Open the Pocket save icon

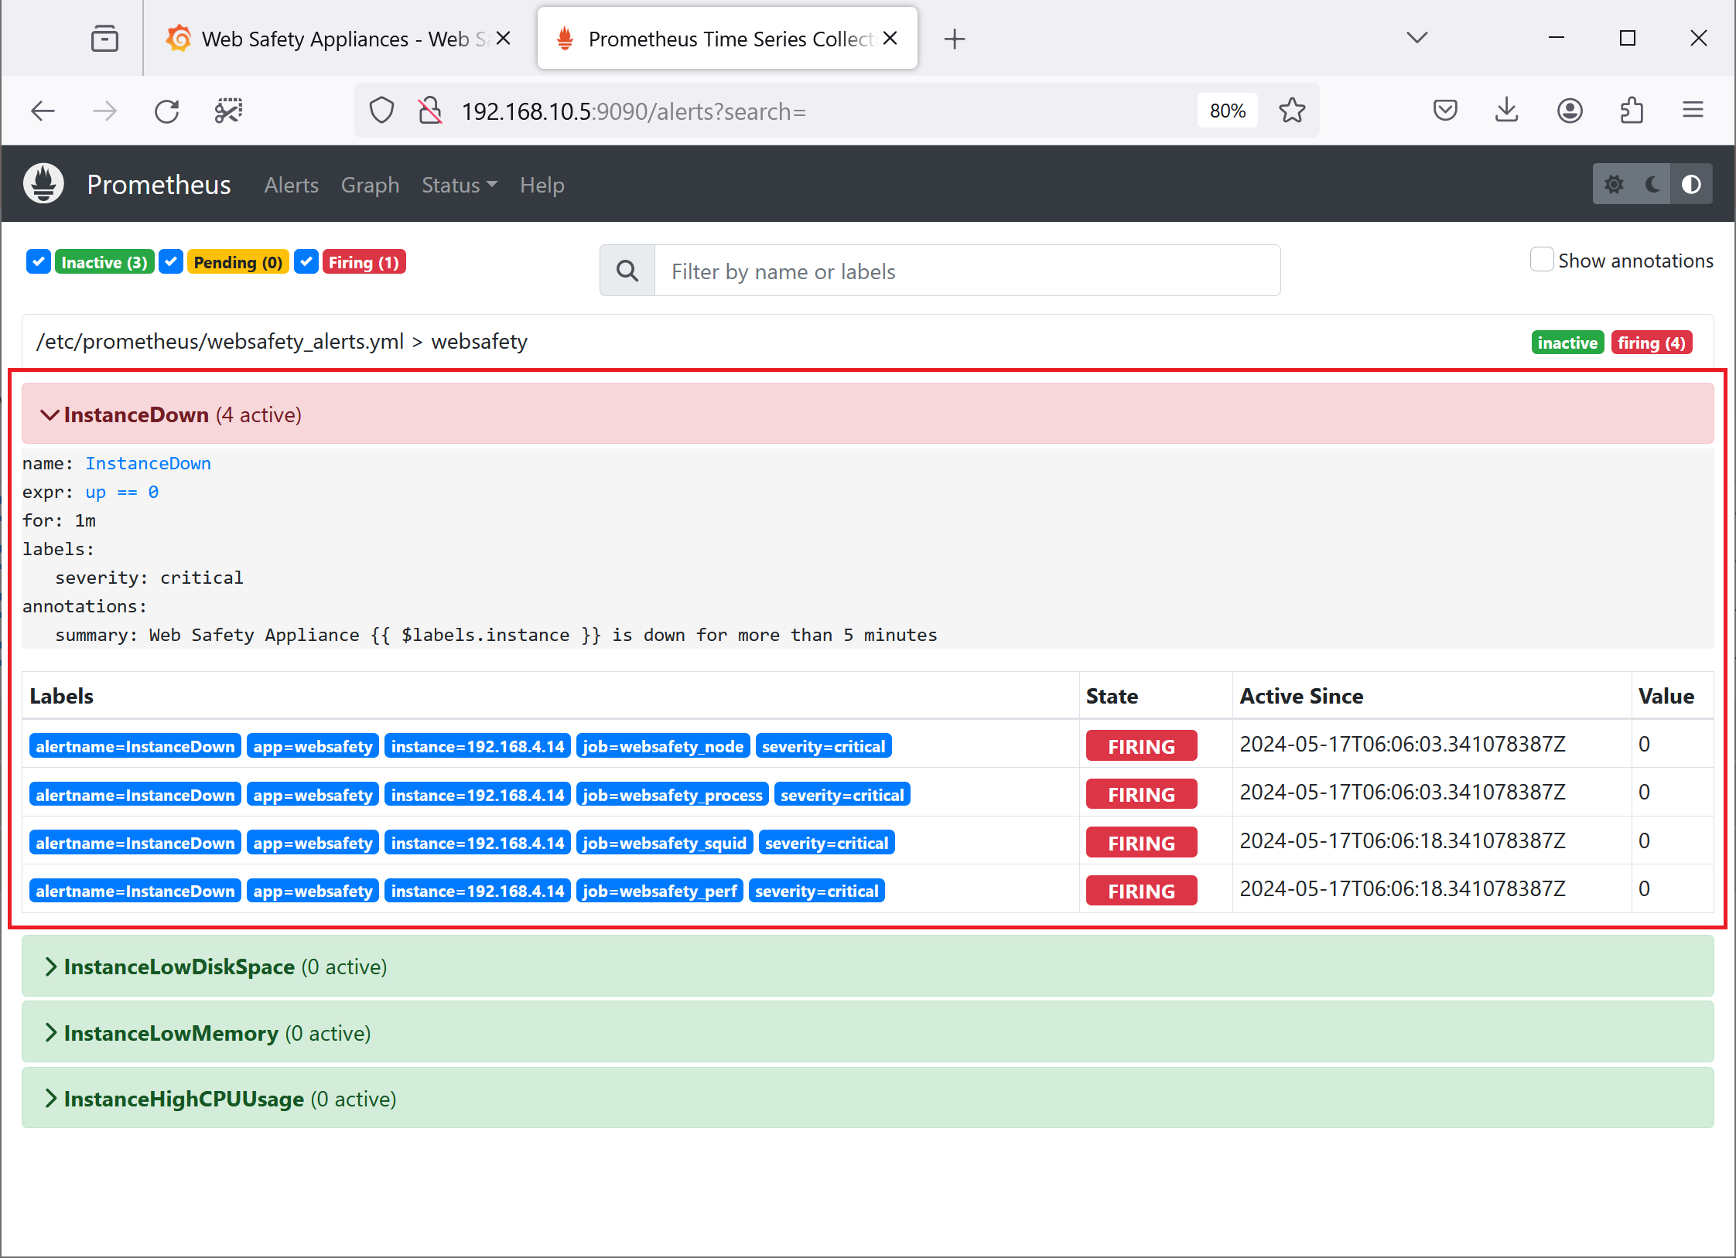(1445, 111)
